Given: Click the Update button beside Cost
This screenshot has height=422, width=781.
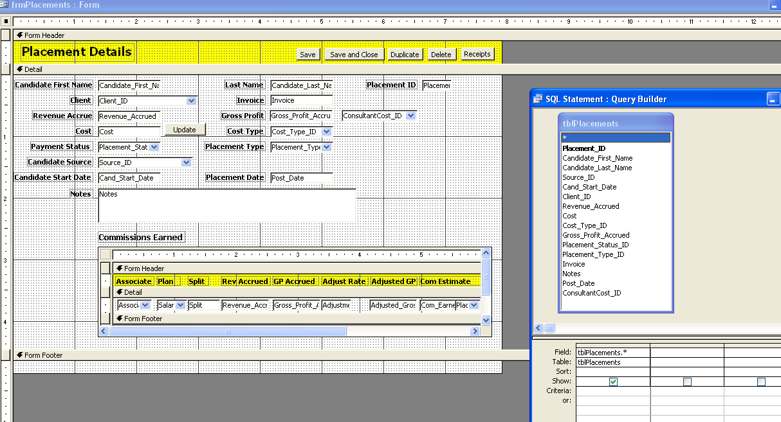Looking at the screenshot, I should click(x=185, y=129).
